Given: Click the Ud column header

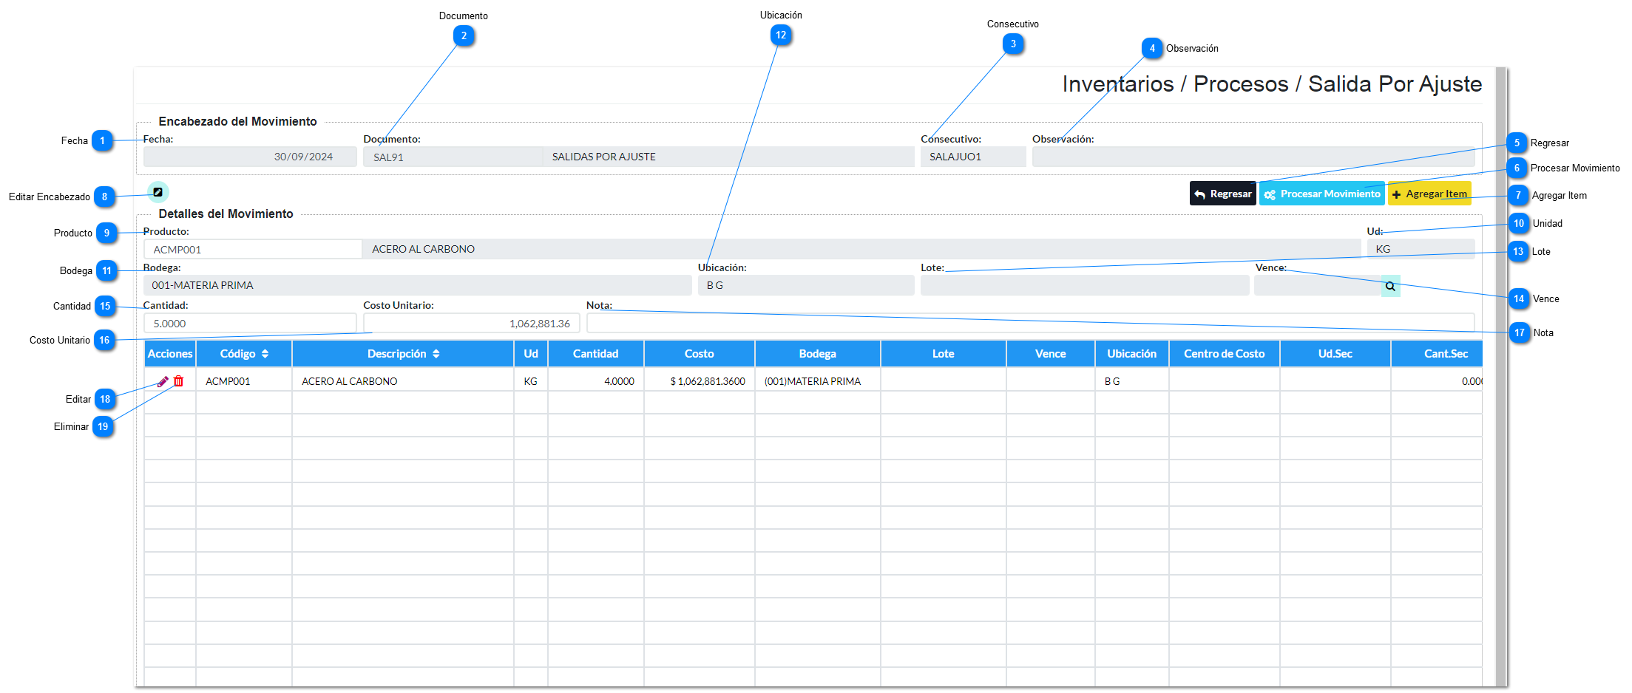Looking at the screenshot, I should 531,354.
